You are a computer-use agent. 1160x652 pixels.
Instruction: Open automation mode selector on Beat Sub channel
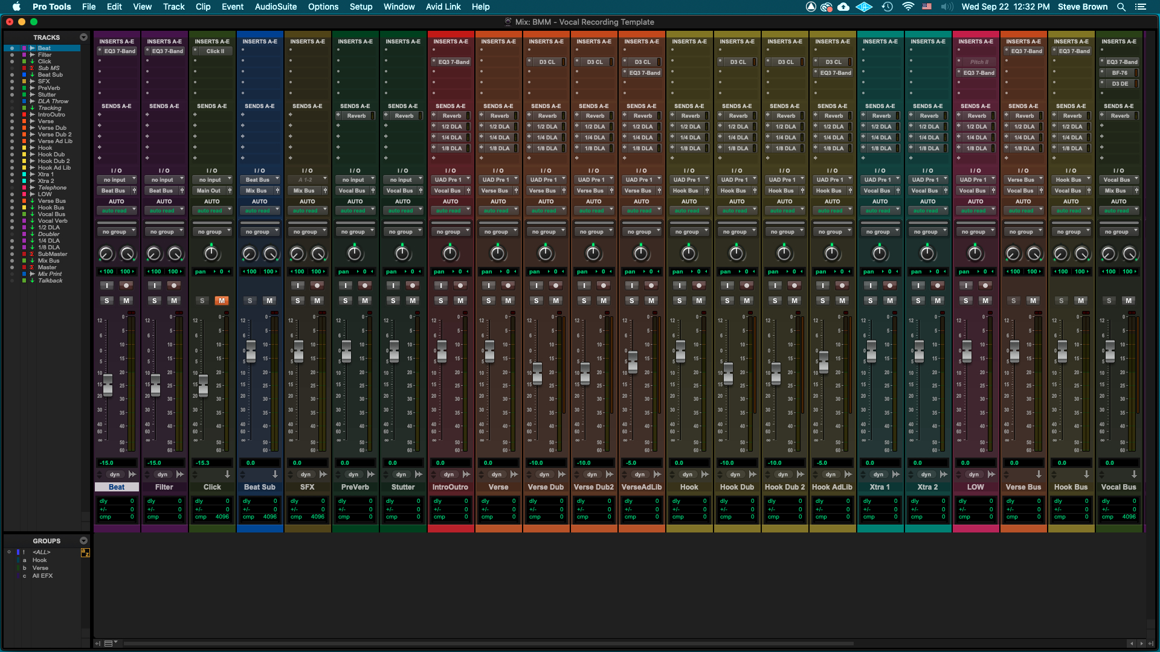click(x=260, y=211)
